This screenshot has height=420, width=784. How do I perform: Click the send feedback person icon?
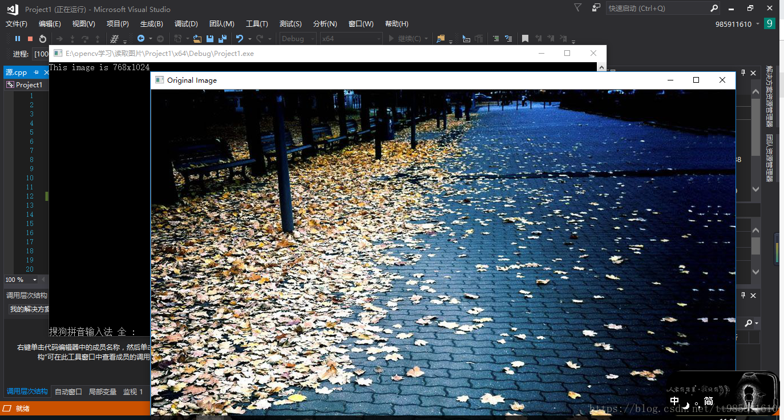596,8
